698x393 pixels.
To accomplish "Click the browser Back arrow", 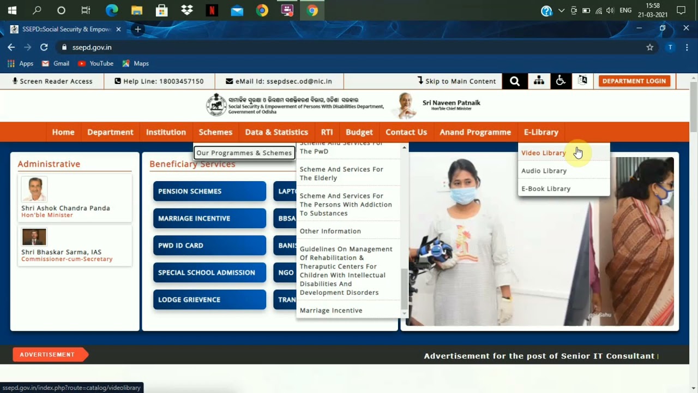I will 11,47.
